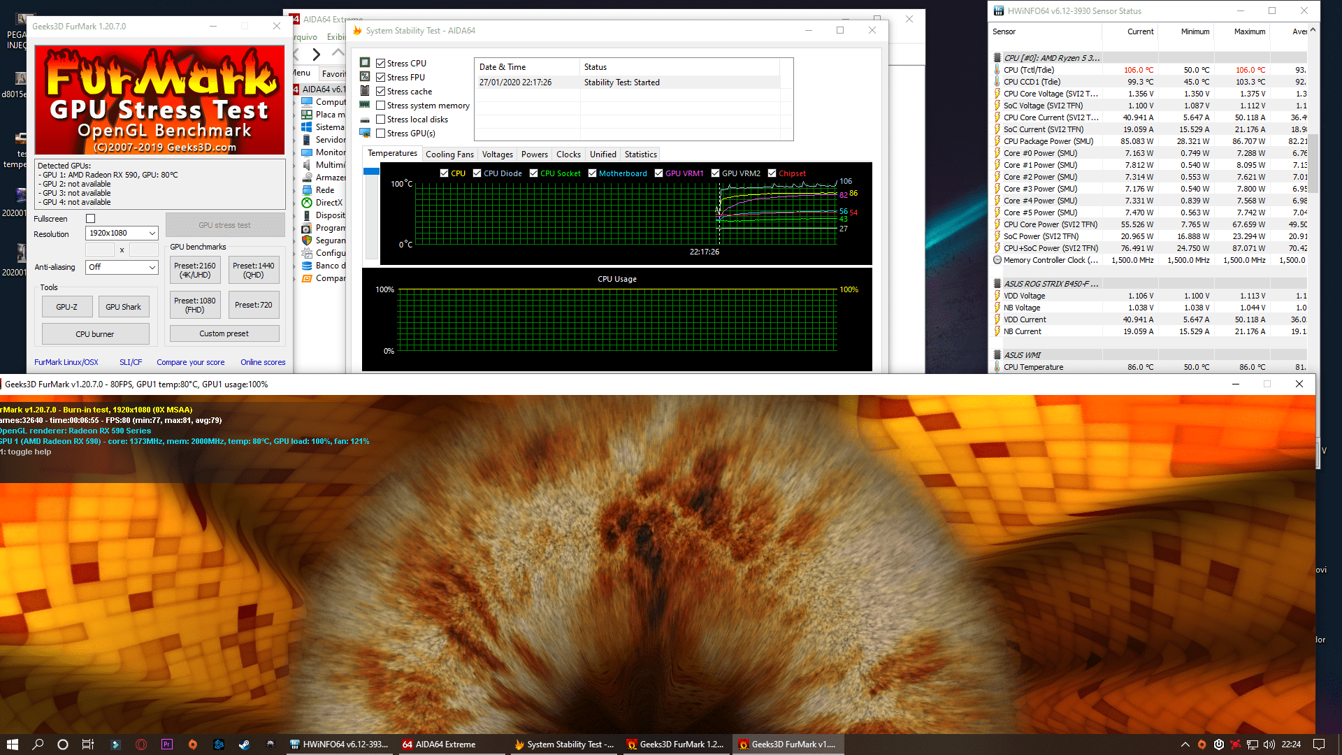Toggle CPU Diode graph checkbox

pyautogui.click(x=477, y=173)
